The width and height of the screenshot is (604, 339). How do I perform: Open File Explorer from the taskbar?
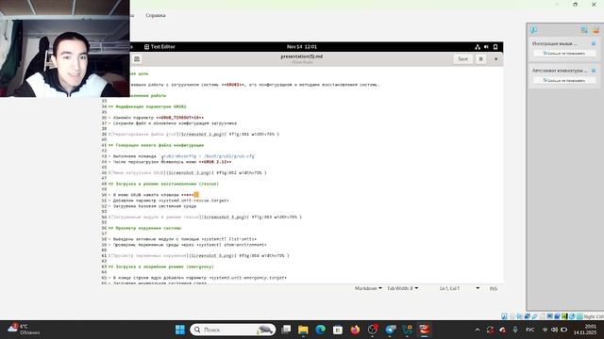click(x=304, y=330)
